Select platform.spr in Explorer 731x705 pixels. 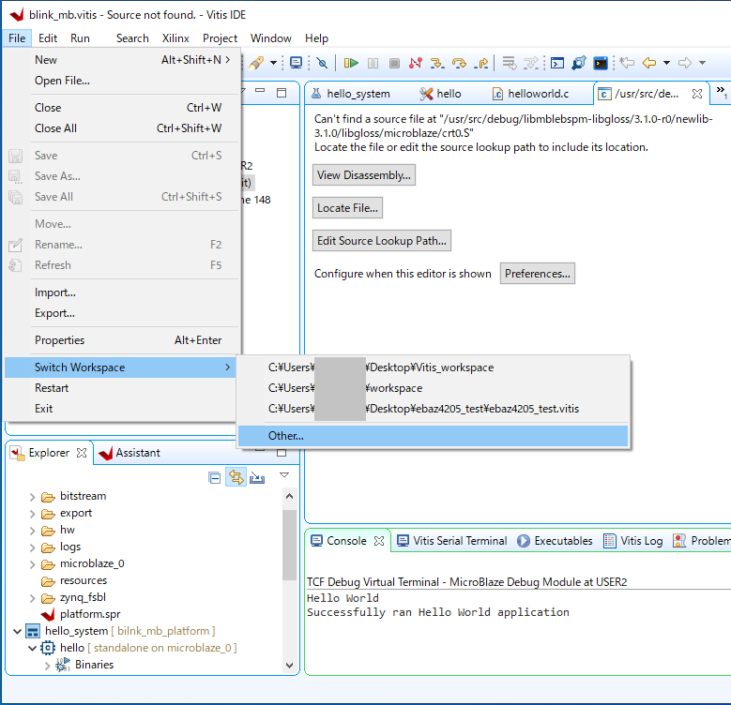81,614
